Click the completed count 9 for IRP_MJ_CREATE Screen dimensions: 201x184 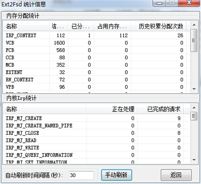pos(179,118)
